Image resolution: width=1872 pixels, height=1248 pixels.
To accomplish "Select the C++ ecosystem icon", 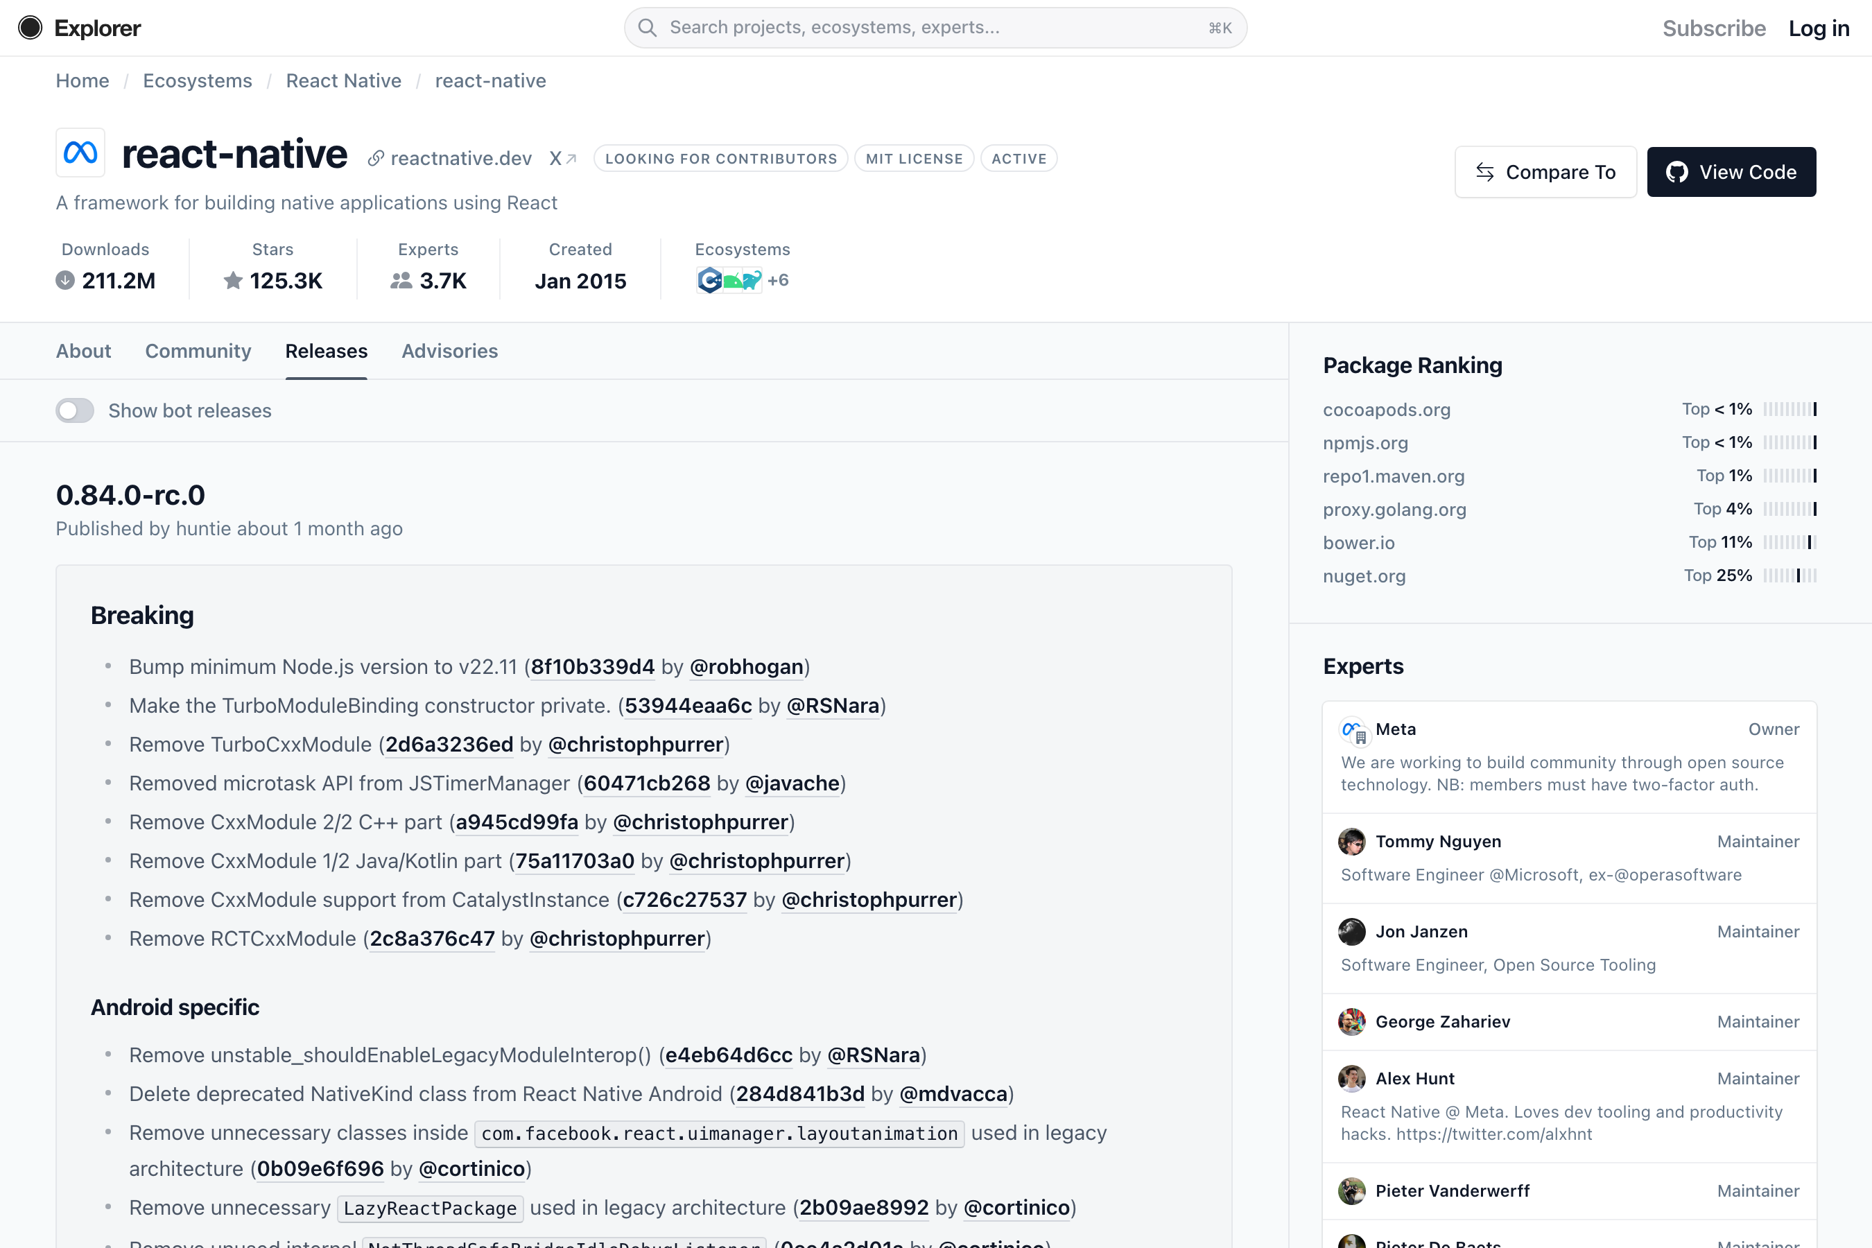I will tap(710, 279).
